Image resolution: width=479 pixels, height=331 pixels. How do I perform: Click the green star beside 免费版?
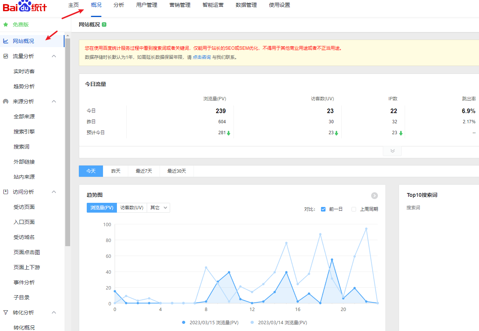pos(5,24)
